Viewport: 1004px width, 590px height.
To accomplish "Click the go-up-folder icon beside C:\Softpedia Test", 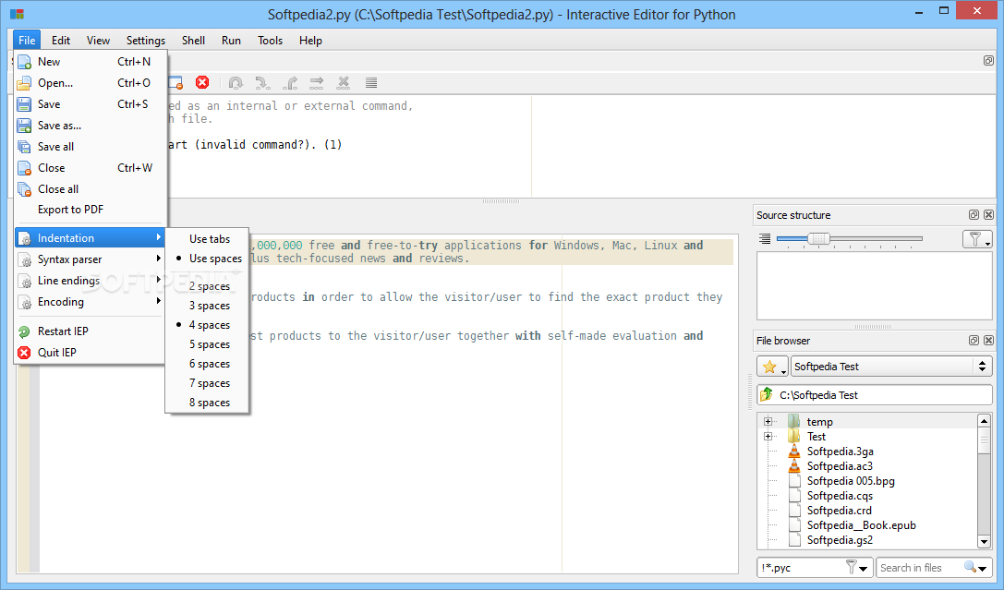I will pyautogui.click(x=767, y=395).
